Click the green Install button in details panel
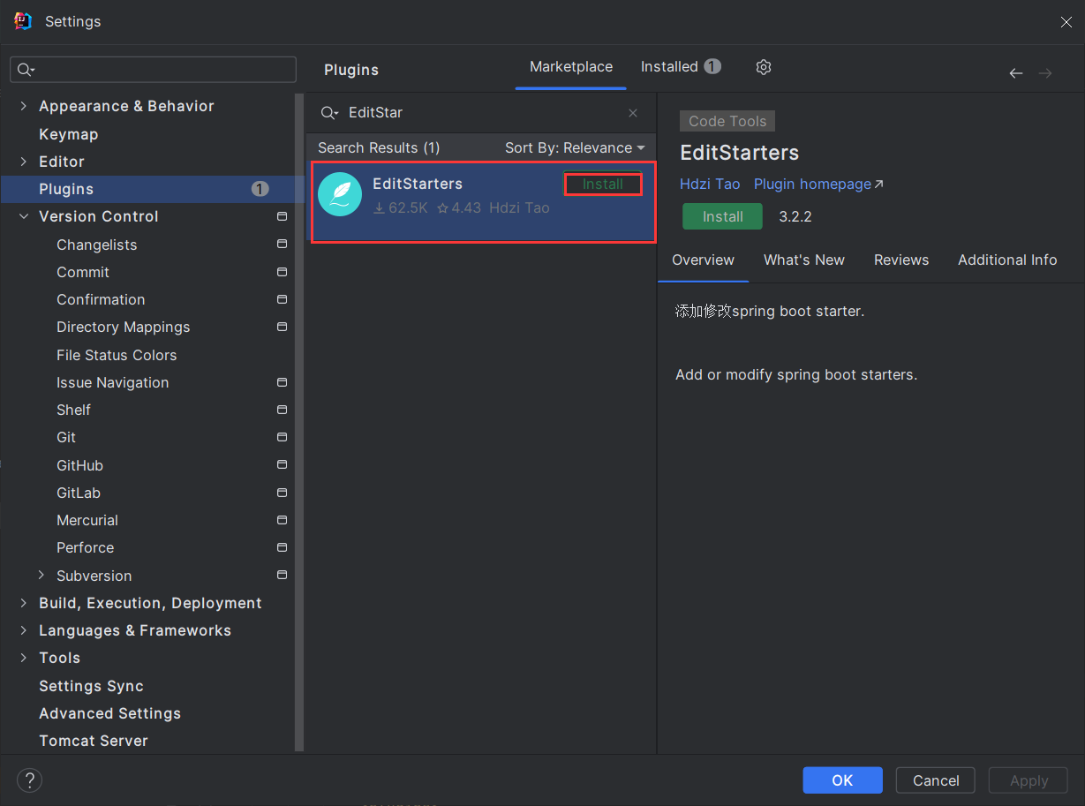This screenshot has width=1085, height=806. point(722,216)
